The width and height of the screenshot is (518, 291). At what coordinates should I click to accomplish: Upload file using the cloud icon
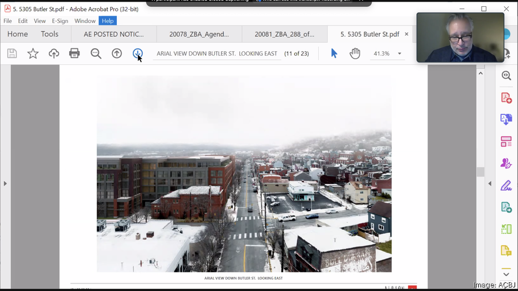coord(54,53)
